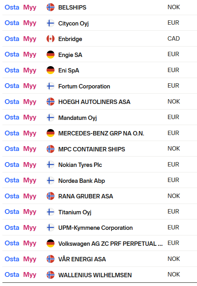Select UPM-Kymmene Corporation stock name
The width and height of the screenshot is (197, 286).
click(96, 228)
